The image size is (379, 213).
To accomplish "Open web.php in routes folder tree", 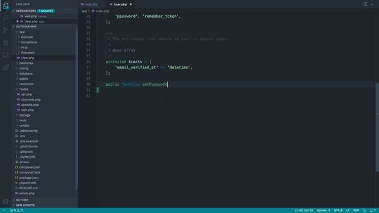I will [x=45, y=110].
